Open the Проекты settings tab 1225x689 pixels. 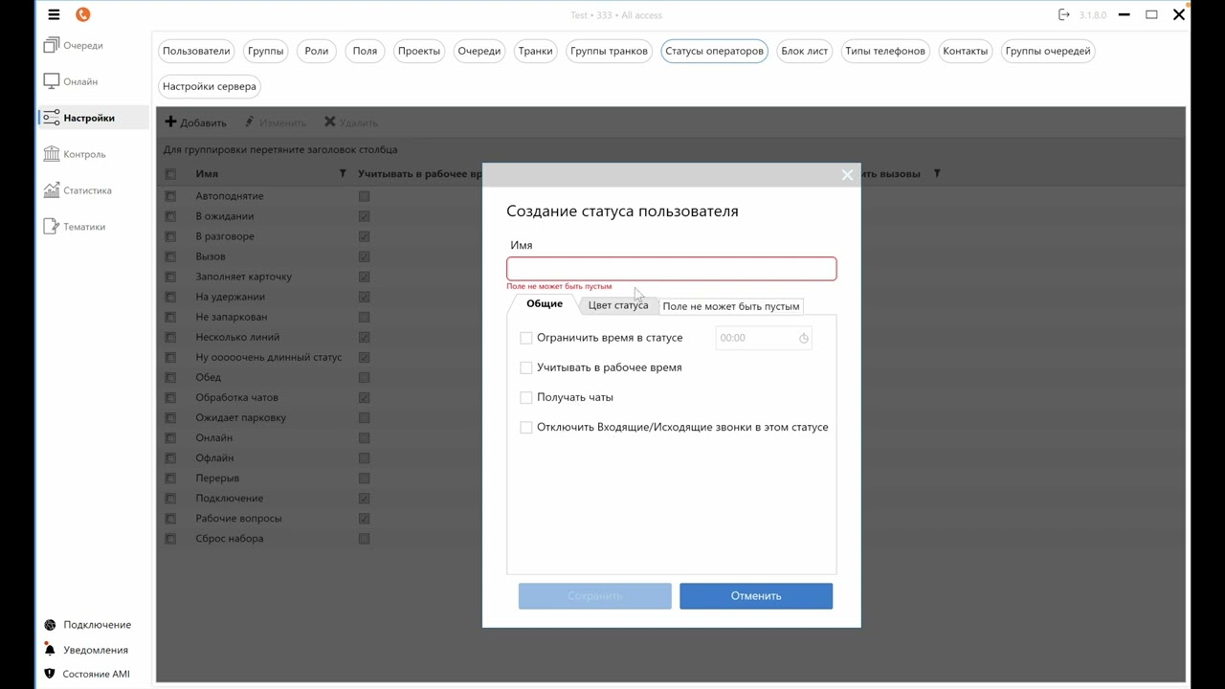coord(419,51)
